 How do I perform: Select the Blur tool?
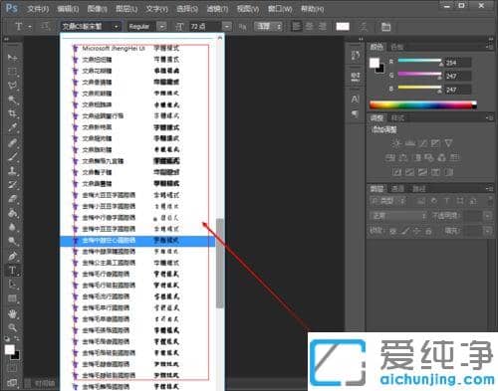point(13,227)
